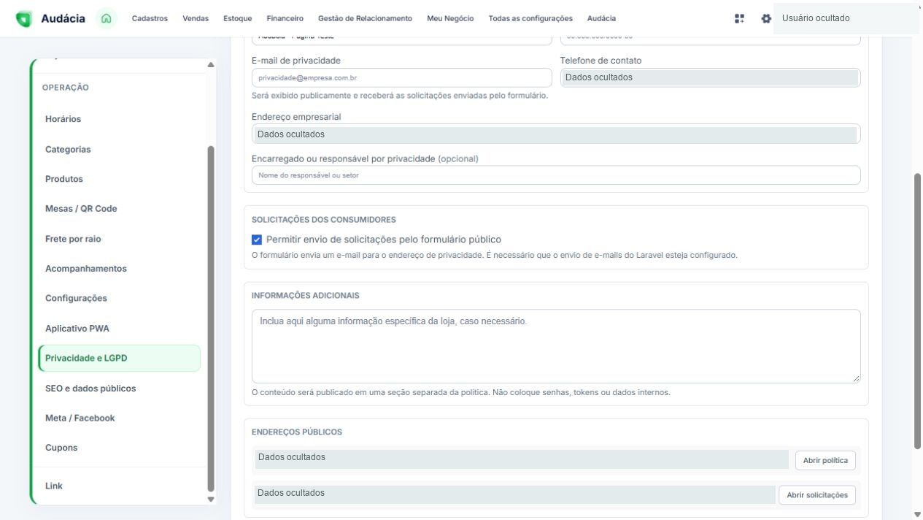Click the main page scrollbar thumb
Image resolution: width=923 pixels, height=520 pixels.
click(918, 311)
